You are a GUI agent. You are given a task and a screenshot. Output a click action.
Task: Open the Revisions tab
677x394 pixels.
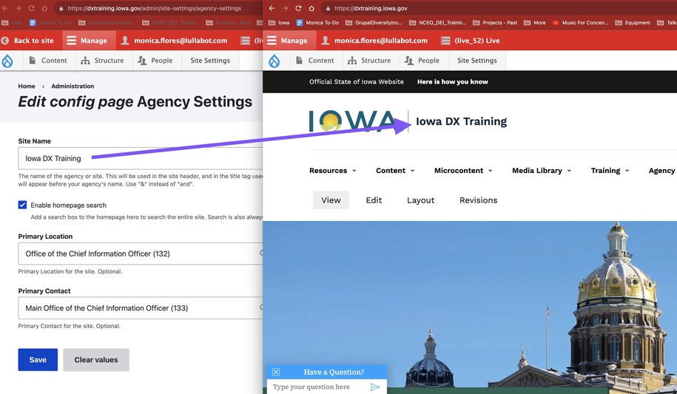(x=478, y=200)
